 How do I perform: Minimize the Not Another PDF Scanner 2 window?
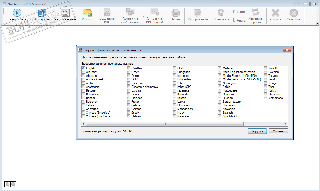(297, 4)
